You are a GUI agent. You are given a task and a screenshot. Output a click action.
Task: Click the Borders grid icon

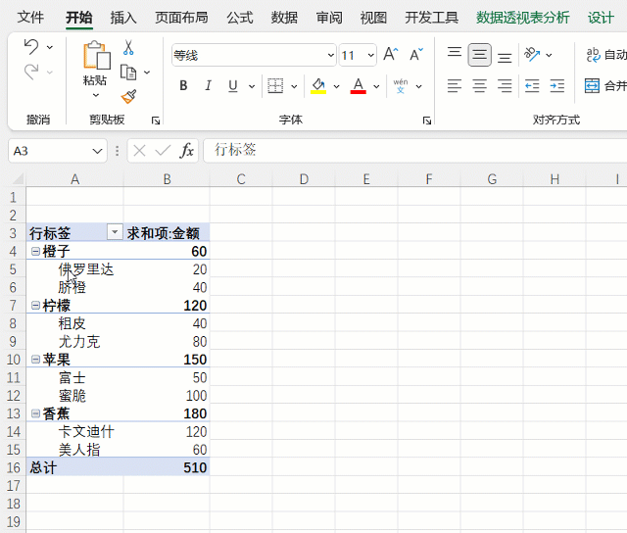275,86
